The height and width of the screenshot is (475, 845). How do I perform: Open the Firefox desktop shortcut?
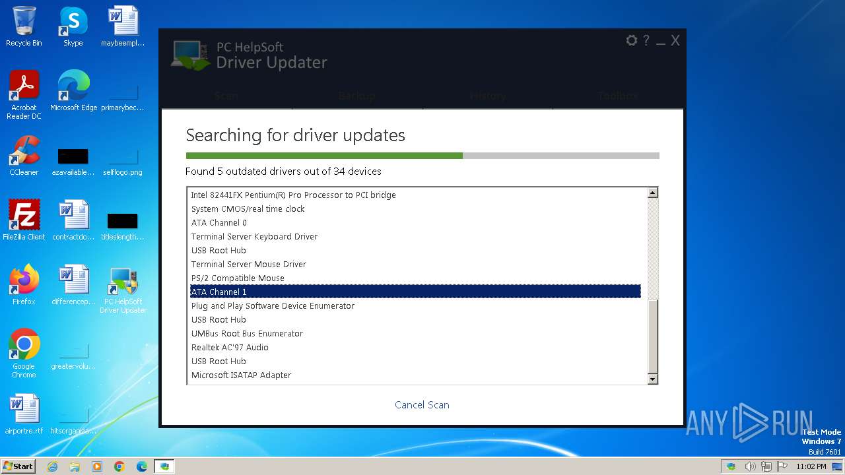pos(24,285)
